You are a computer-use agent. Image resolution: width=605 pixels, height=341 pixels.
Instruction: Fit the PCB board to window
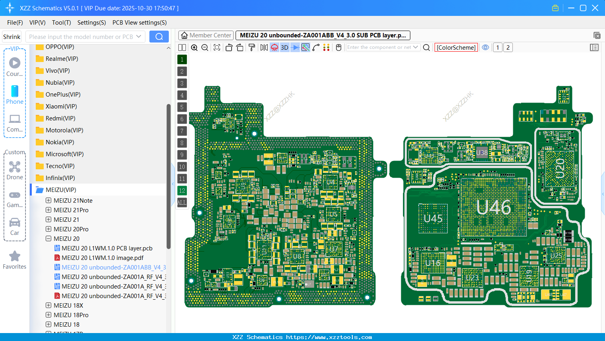pyautogui.click(x=217, y=47)
